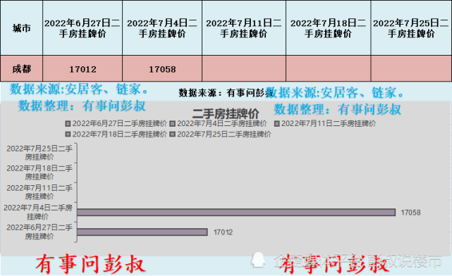Select the 2022年6月27日二手房挂牌价 column header

click(83, 28)
